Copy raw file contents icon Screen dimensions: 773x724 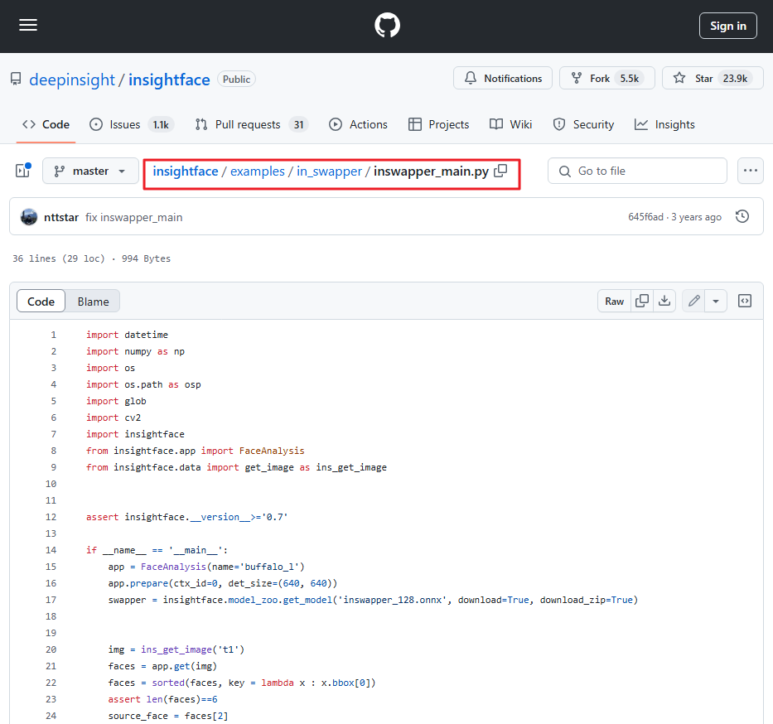click(x=642, y=302)
